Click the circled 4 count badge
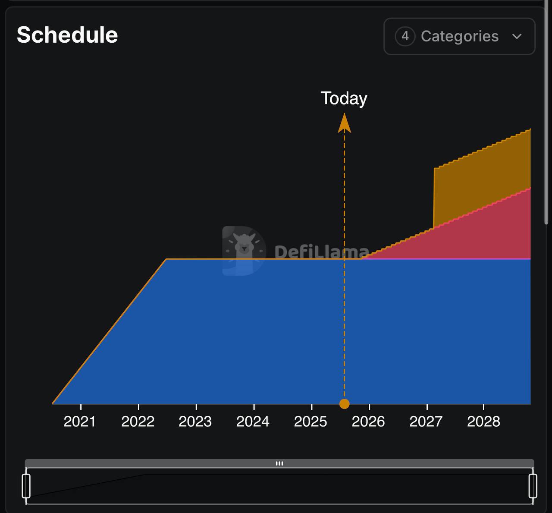The height and width of the screenshot is (513, 552). [405, 36]
